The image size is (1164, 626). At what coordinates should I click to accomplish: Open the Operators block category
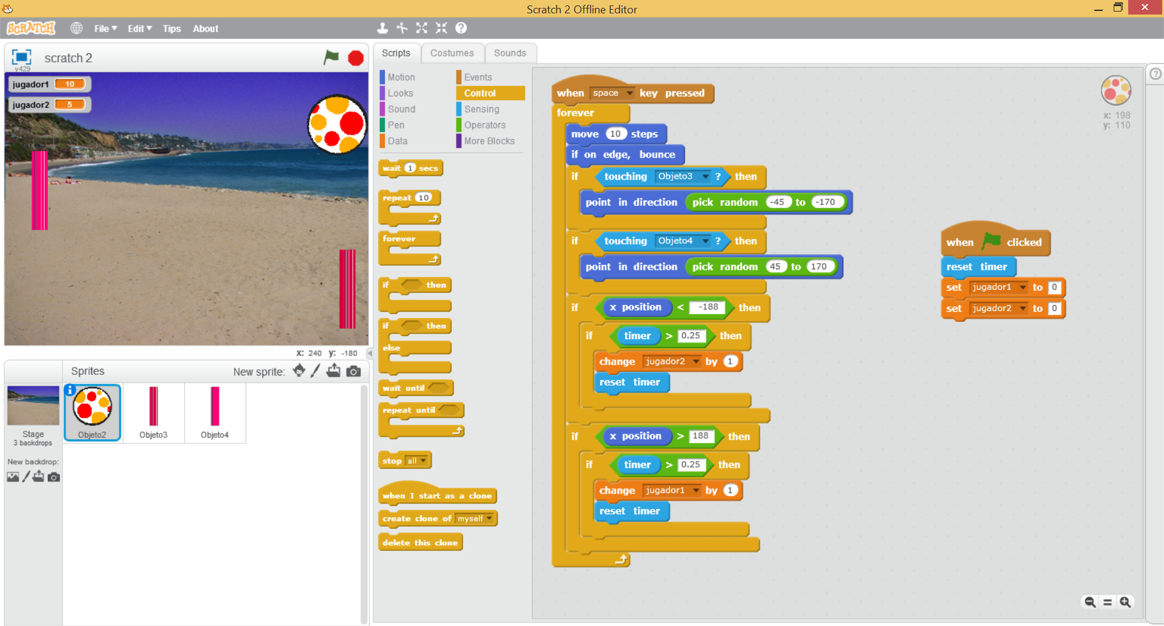[484, 125]
